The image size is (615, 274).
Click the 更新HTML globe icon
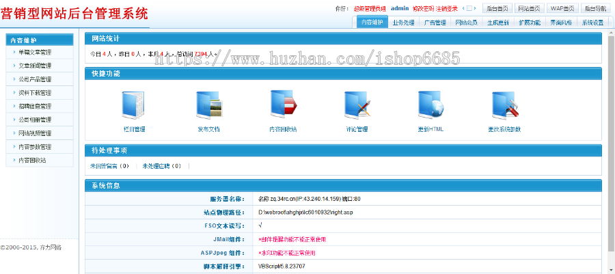(431, 105)
